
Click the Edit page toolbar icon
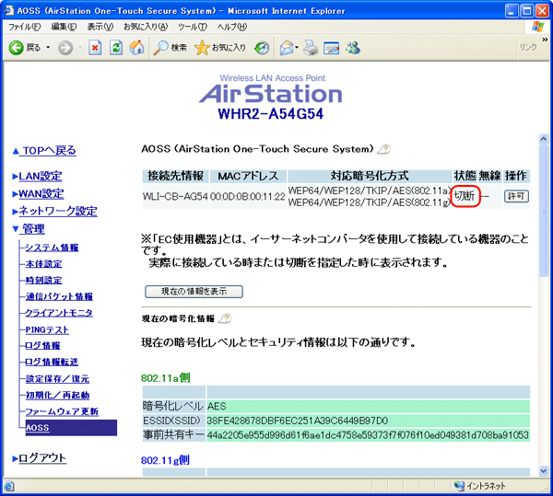click(332, 48)
